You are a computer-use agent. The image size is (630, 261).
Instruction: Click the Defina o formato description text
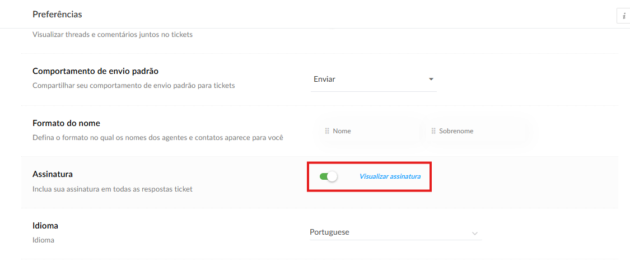157,138
